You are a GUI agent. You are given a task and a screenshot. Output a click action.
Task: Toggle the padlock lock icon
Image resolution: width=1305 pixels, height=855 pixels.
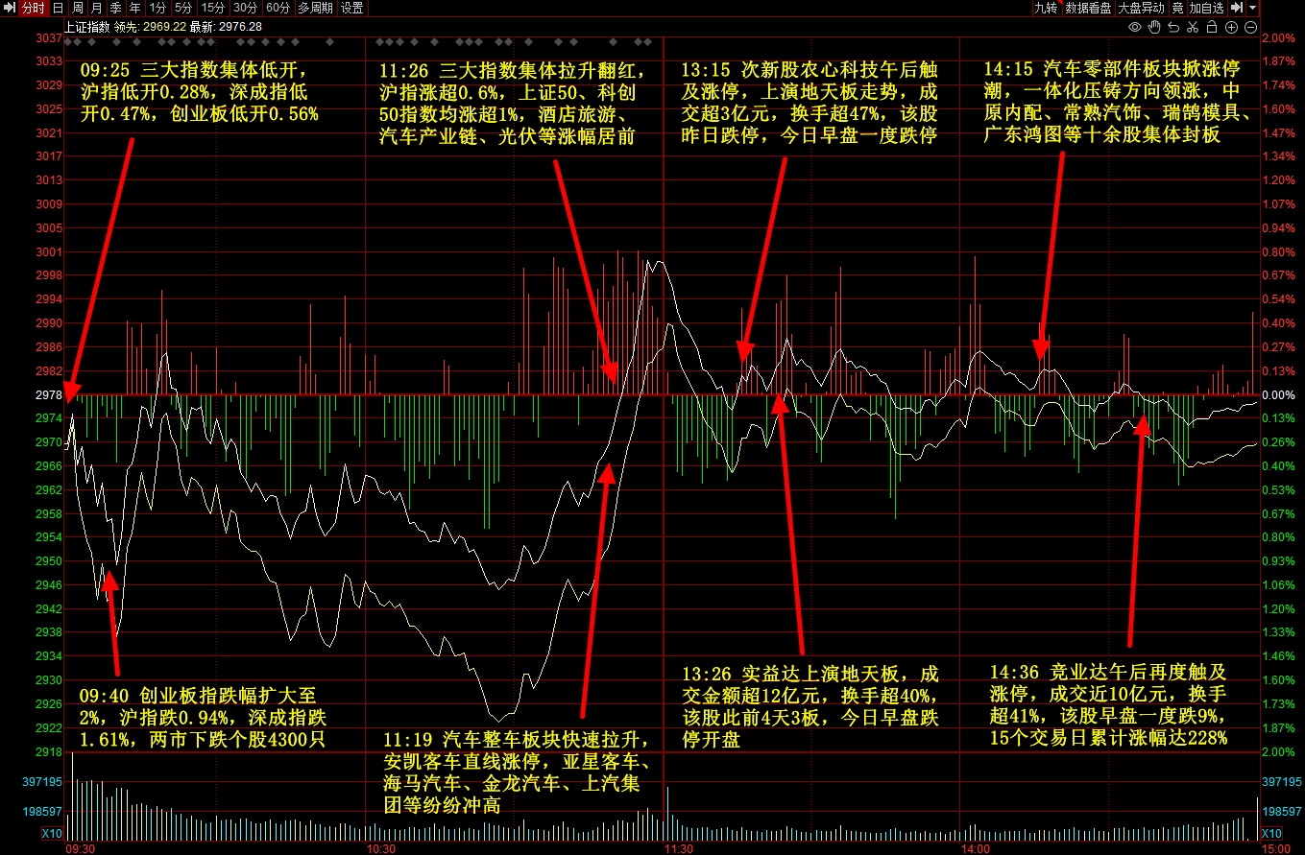point(1212,27)
